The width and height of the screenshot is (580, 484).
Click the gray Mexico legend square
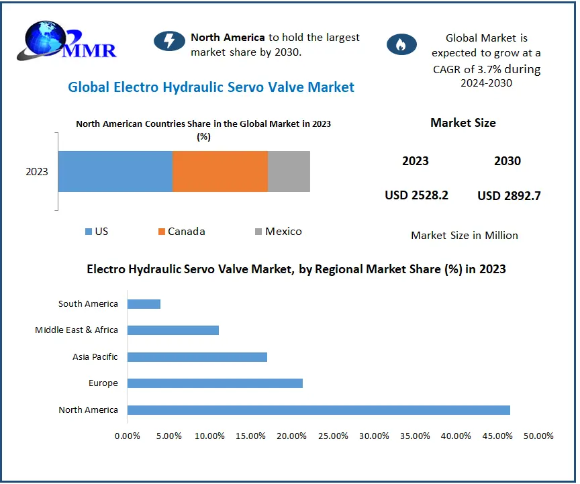pos(258,232)
